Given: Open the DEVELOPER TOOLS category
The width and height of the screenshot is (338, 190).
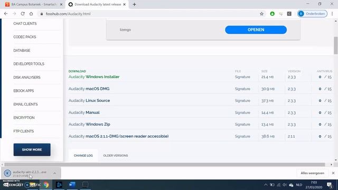Looking at the screenshot, I should 29,64.
